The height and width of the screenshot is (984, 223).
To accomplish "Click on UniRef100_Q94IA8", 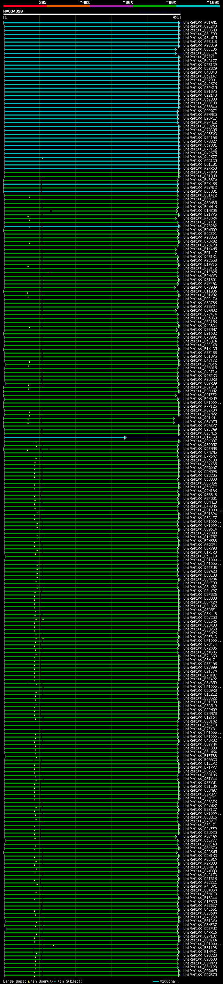I will click(x=200, y=138).
